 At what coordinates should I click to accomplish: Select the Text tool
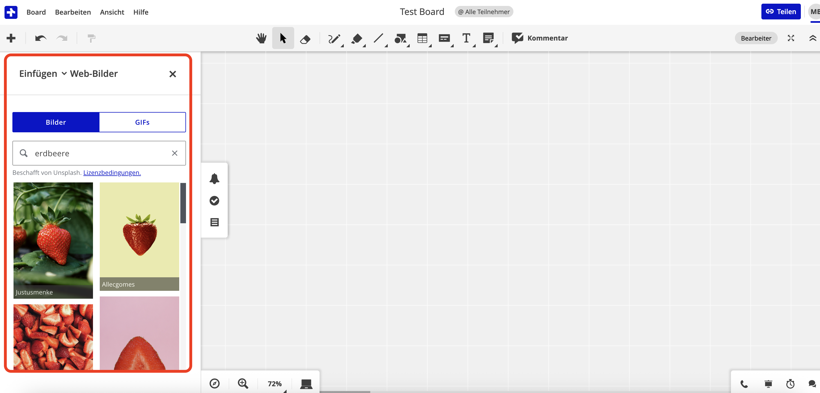tap(466, 38)
